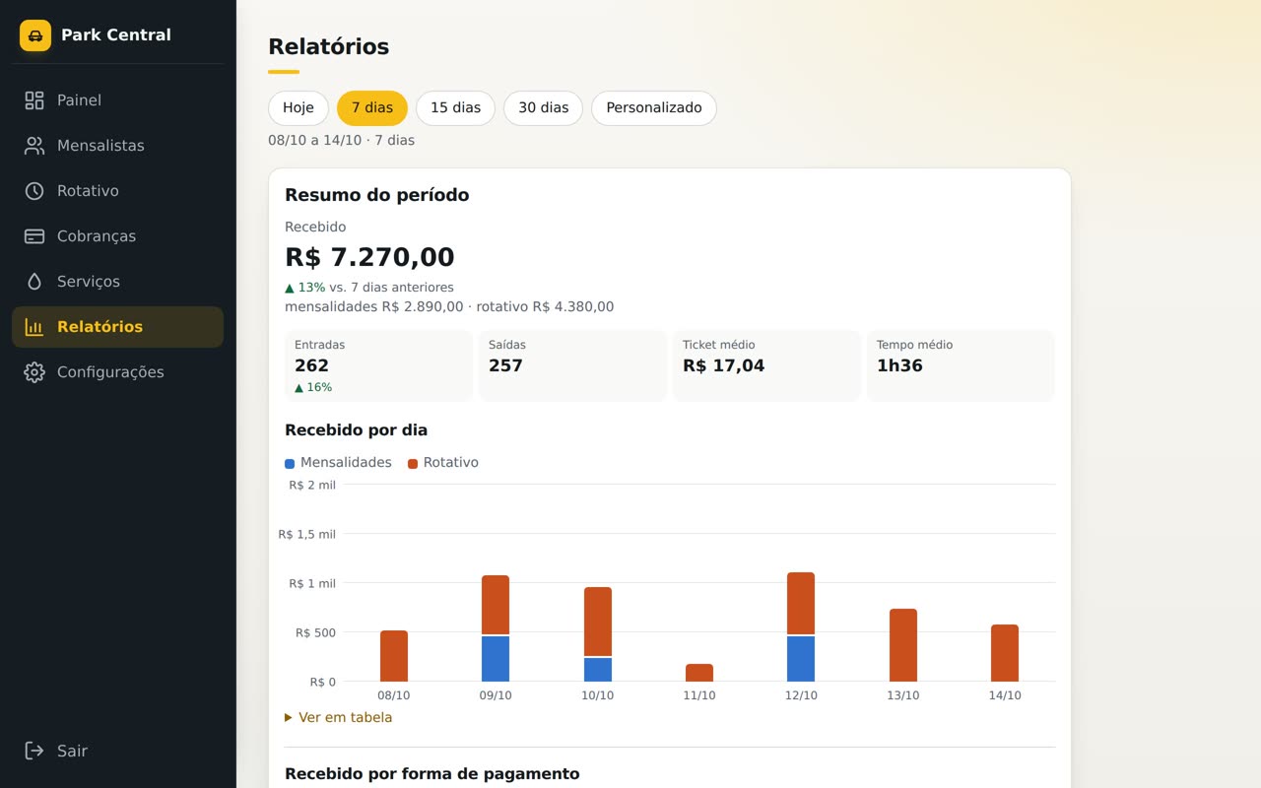
Task: Select the 7 dias period filter
Action: click(x=372, y=108)
